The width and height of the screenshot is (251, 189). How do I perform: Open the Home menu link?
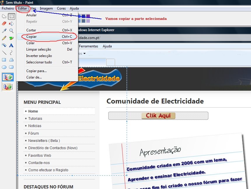pyautogui.click(x=33, y=111)
